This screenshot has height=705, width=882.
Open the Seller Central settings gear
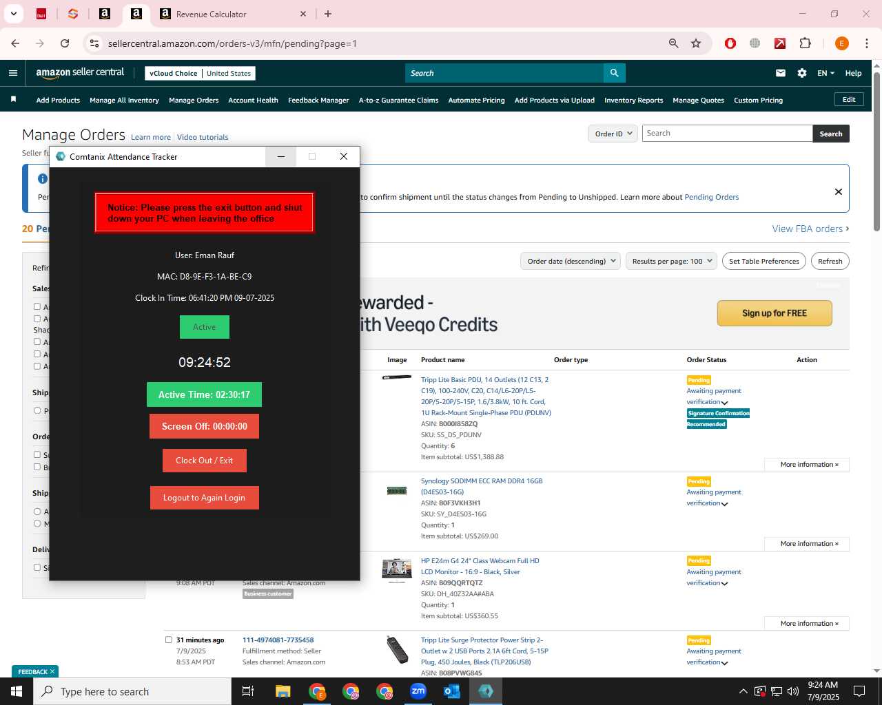point(802,73)
